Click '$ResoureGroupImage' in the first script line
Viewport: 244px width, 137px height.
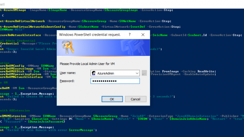(x=121, y=10)
